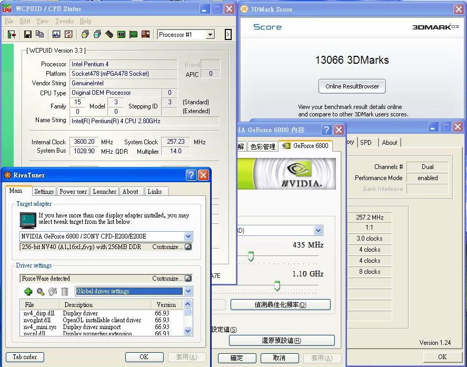Open the RivaTuner About tab
The width and height of the screenshot is (467, 367).
[x=131, y=192]
